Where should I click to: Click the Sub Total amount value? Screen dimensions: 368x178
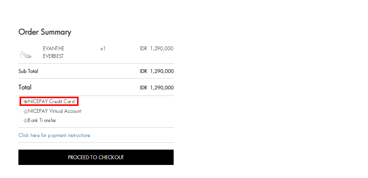point(157,71)
